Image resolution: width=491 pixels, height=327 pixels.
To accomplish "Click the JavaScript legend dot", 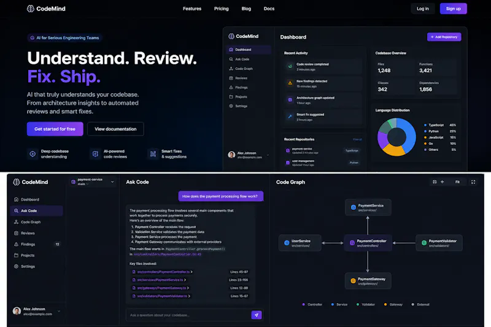I will (x=425, y=137).
